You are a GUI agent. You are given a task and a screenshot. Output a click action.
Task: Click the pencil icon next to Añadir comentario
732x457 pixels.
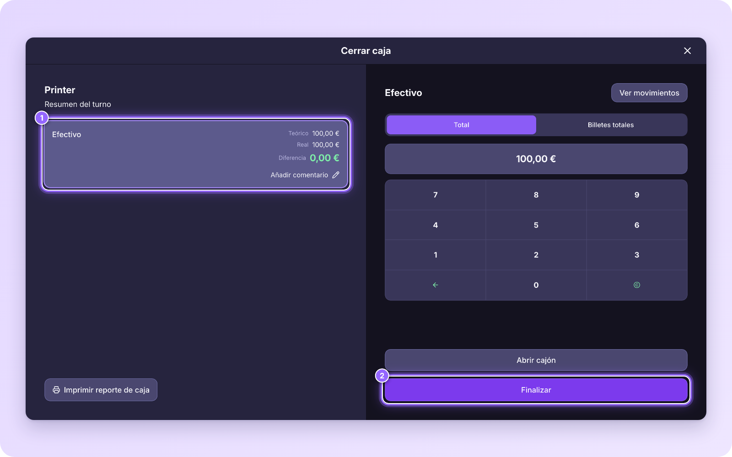pyautogui.click(x=336, y=175)
